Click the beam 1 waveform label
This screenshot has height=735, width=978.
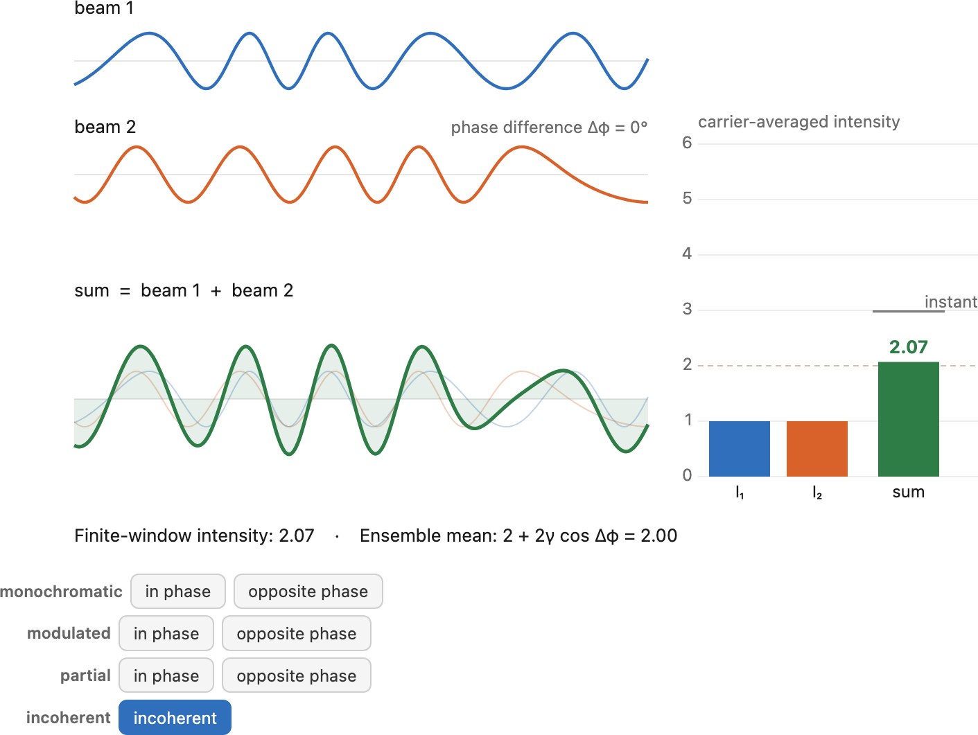(104, 8)
